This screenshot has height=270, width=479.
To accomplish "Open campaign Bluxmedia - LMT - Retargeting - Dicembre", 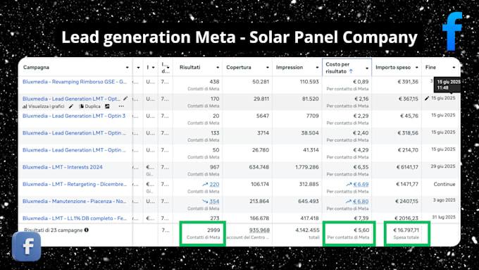I will click(74, 184).
